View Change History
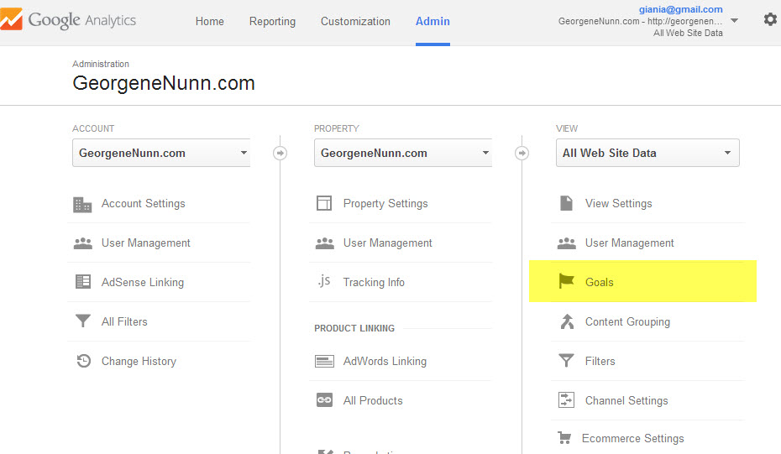Screen dimensions: 781x454 tap(139, 361)
